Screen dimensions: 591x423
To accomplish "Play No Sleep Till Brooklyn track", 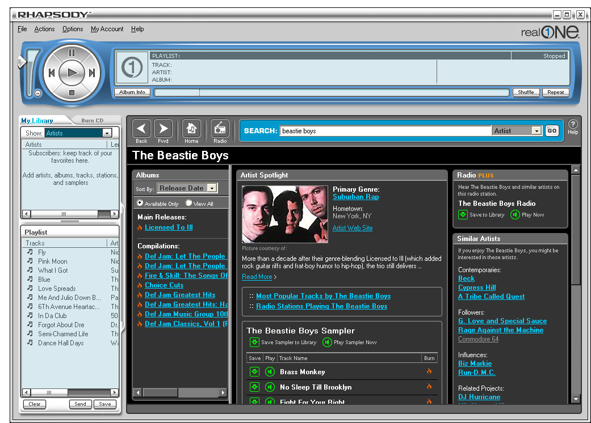I will pyautogui.click(x=270, y=387).
